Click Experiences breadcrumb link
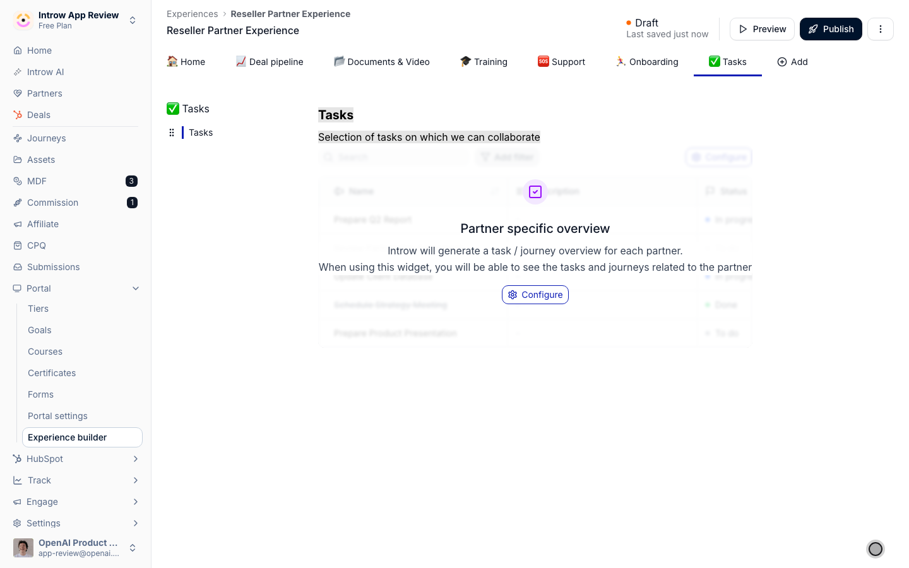909x568 pixels. coord(193,14)
